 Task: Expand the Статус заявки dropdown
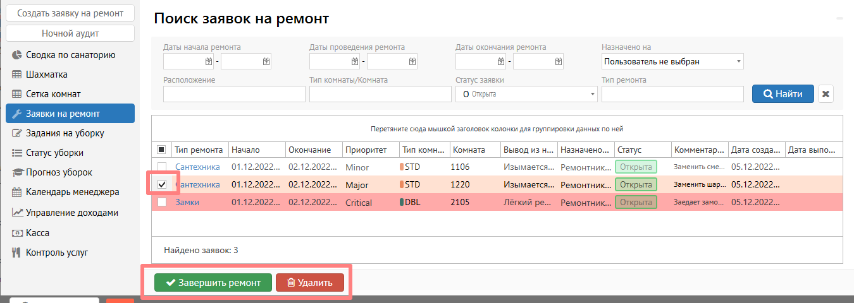click(x=526, y=94)
